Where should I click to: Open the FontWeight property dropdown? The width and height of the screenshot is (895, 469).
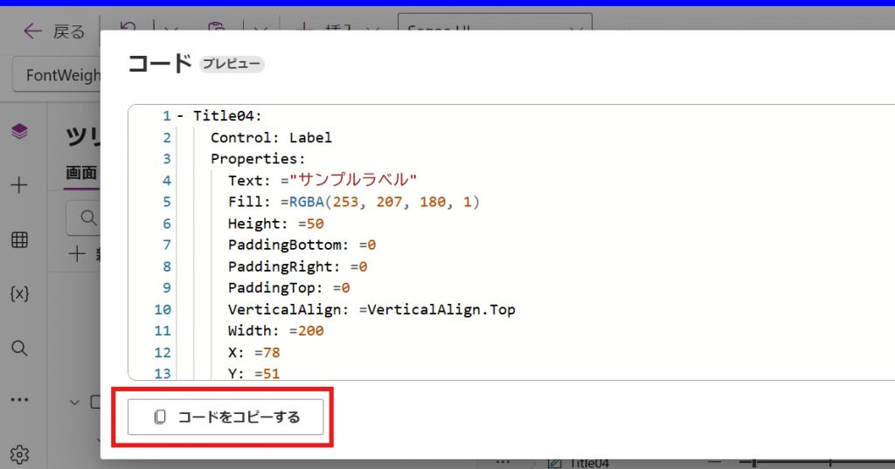point(58,75)
